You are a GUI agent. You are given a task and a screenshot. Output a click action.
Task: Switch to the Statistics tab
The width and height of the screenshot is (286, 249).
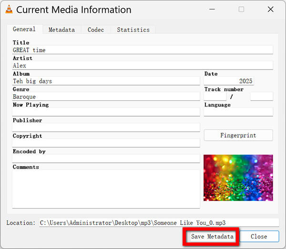(133, 30)
